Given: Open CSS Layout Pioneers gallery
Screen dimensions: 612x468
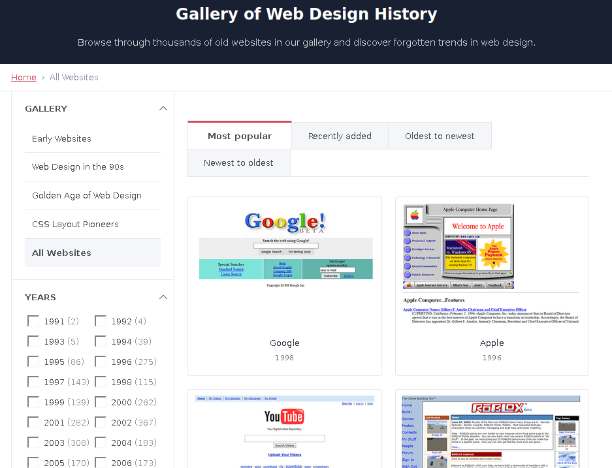Looking at the screenshot, I should click(93, 225).
